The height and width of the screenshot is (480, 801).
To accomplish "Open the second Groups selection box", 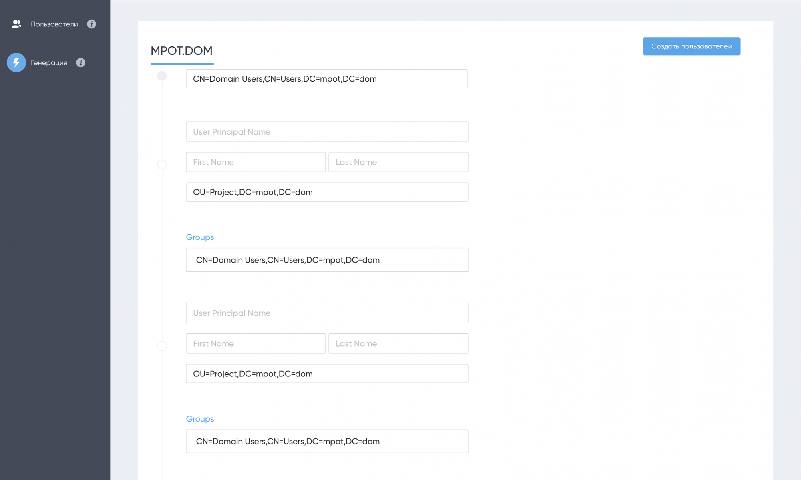I will [326, 441].
